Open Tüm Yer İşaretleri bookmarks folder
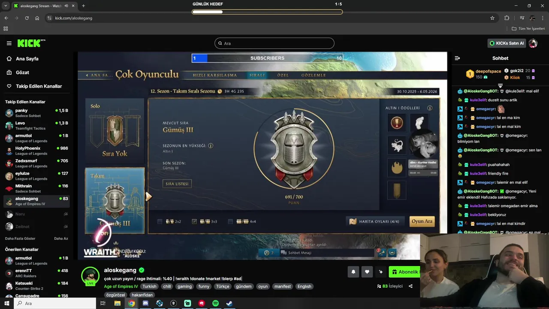Screen dimensions: 549x309 pos(528,29)
